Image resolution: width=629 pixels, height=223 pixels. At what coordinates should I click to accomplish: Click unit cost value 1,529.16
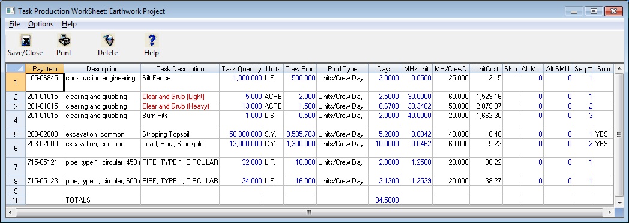(486, 97)
